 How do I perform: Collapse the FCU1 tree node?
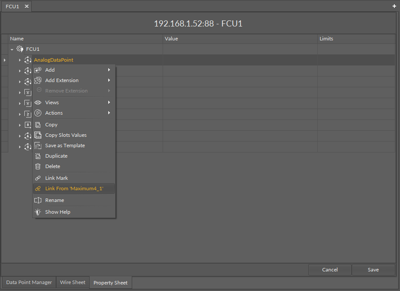pos(12,50)
